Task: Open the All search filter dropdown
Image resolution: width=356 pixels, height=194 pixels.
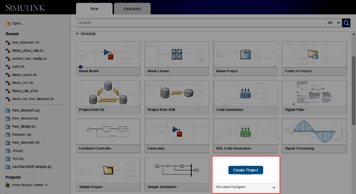Action: [334, 23]
